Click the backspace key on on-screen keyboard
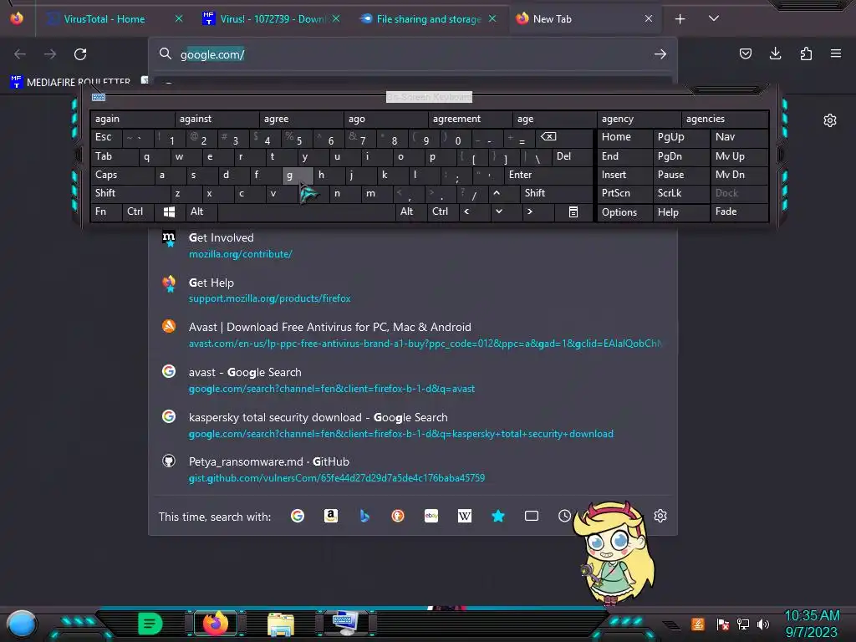 pos(548,136)
